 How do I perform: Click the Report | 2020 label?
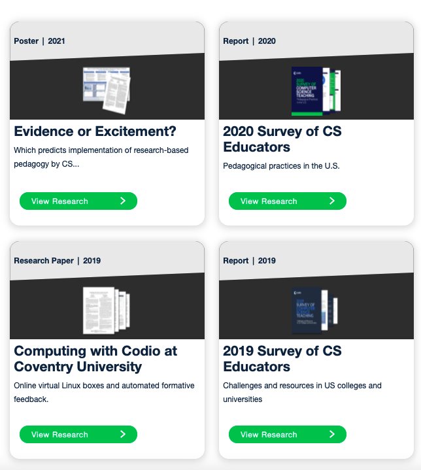pos(249,41)
